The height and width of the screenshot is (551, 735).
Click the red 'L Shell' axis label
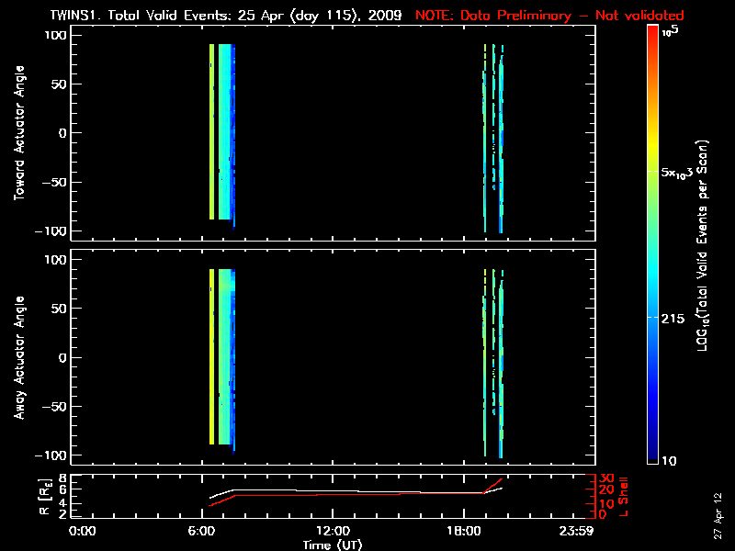626,495
